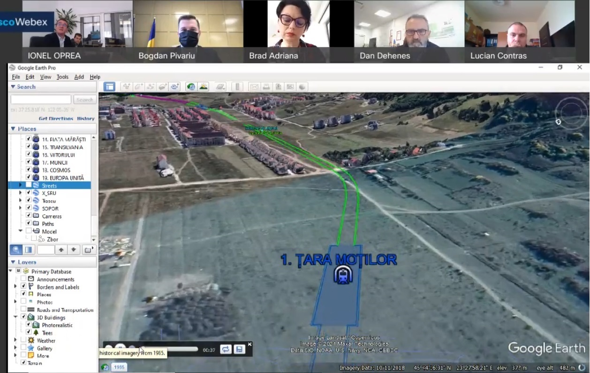This screenshot has width=590, height=373.
Task: Click the Add Image Overlay icon
Action: pyautogui.click(x=163, y=87)
